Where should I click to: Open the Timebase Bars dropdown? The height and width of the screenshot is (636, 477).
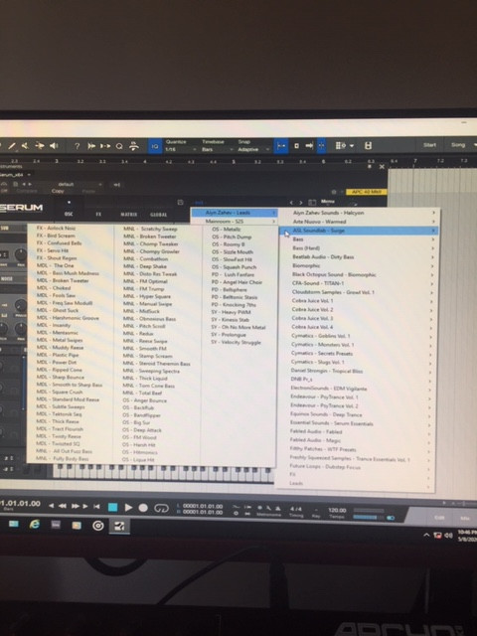tap(217, 149)
